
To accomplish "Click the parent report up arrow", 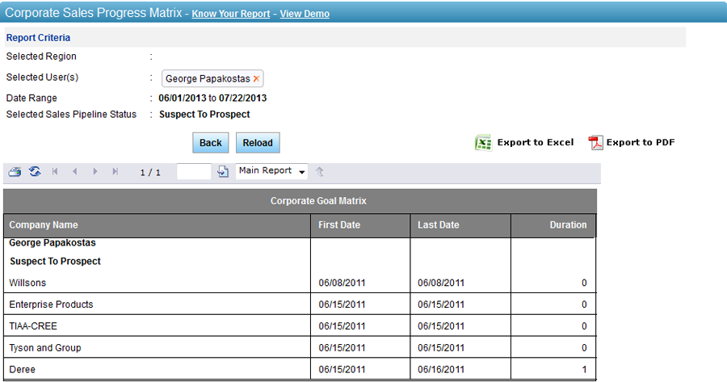I will point(320,171).
